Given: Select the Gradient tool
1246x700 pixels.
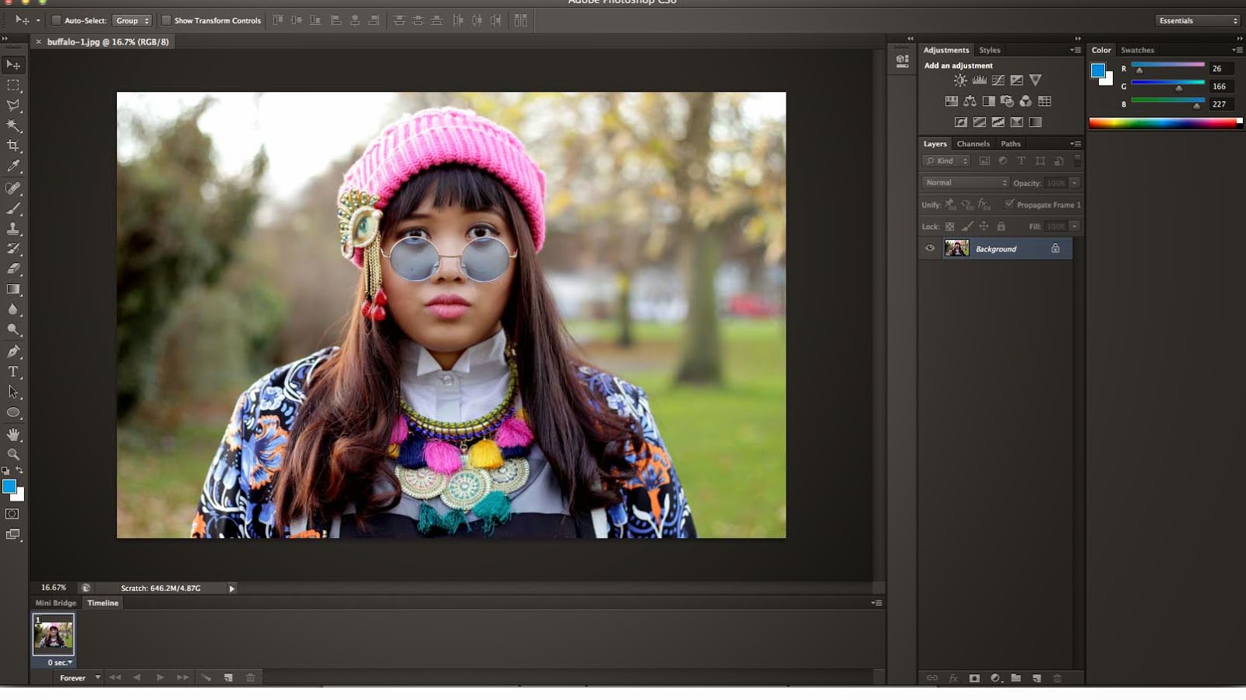Looking at the screenshot, I should point(13,289).
